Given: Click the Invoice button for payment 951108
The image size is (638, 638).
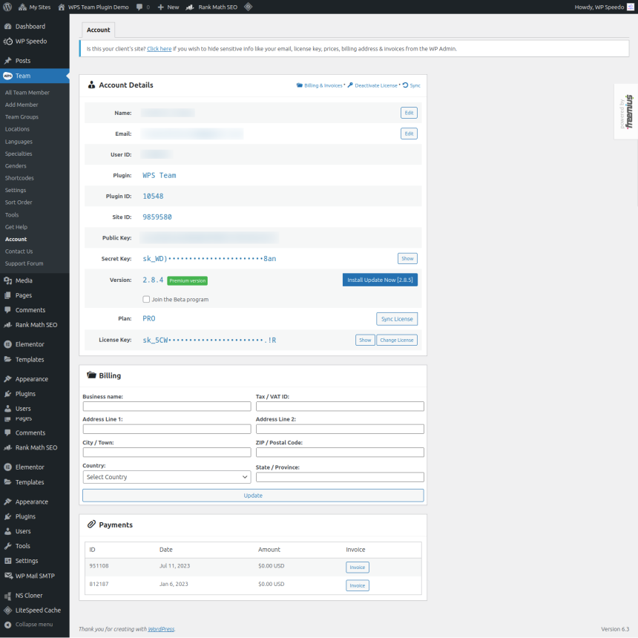Looking at the screenshot, I should pos(357,567).
